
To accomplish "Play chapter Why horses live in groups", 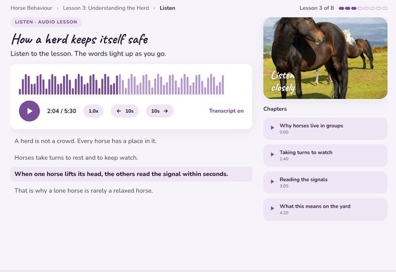I will 325,129.
